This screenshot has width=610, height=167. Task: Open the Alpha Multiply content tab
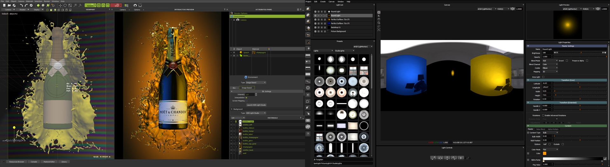point(553,129)
